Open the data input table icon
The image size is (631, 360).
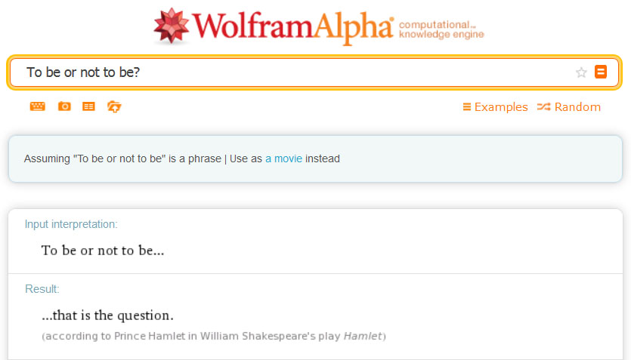(89, 106)
